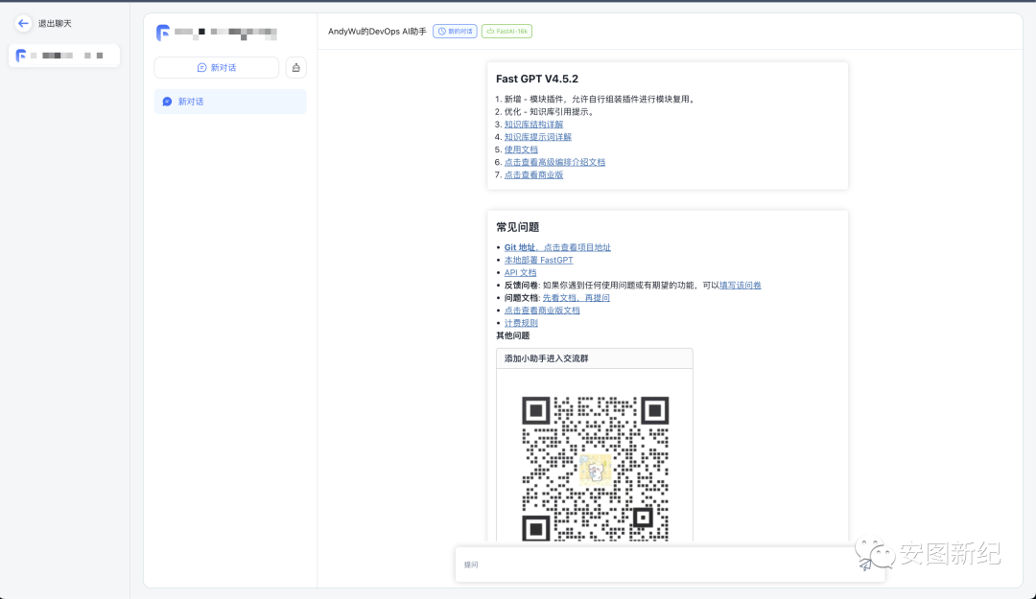The height and width of the screenshot is (599, 1036).
Task: Start a new chat with 新对话 button
Action: tap(216, 68)
